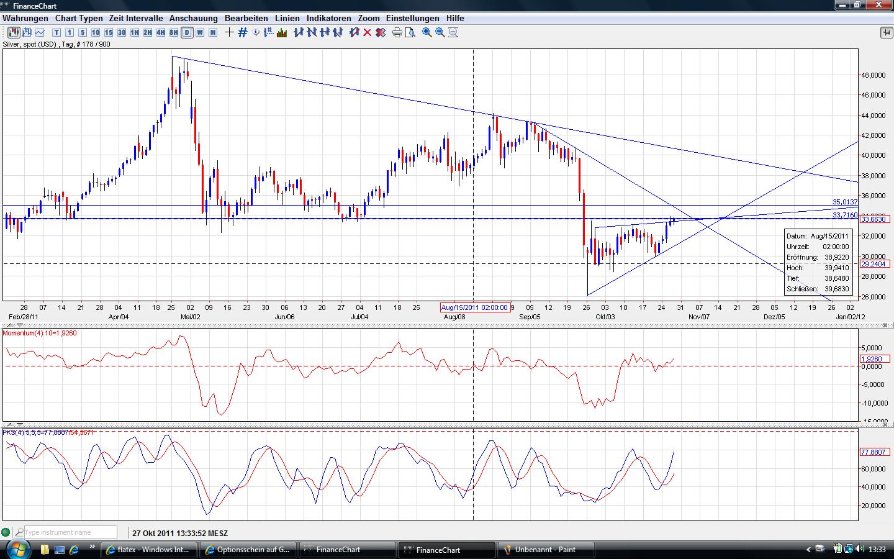Open the Anschauung menu
Viewport: 894px width, 559px height.
click(194, 19)
